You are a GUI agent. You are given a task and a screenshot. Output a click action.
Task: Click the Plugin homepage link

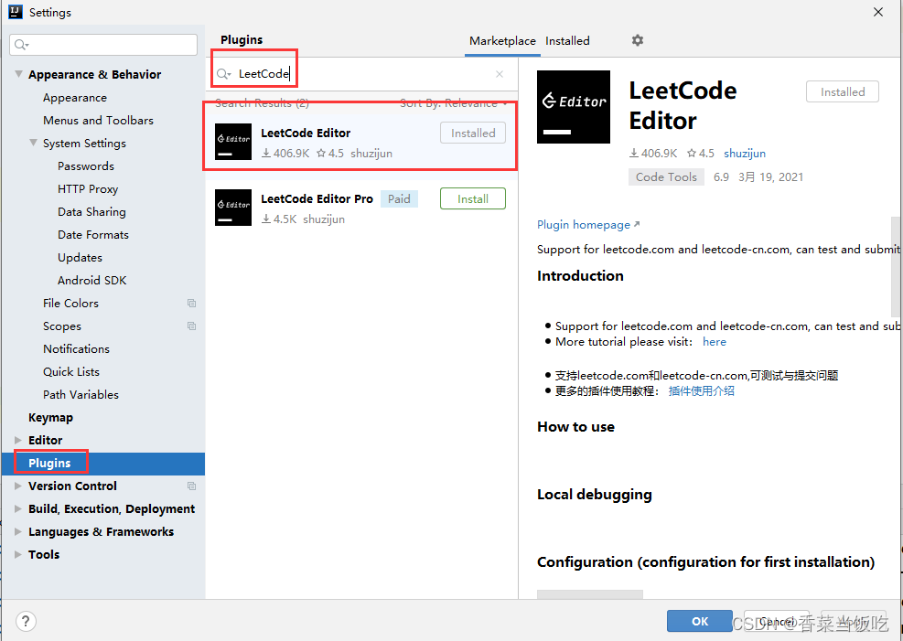tap(584, 224)
